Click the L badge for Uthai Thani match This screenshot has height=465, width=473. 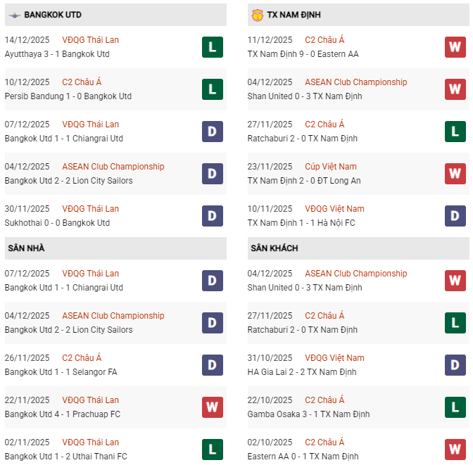(212, 450)
